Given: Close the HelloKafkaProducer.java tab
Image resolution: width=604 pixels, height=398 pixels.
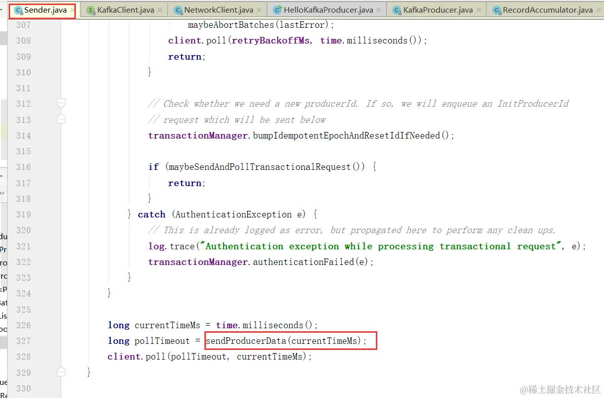Looking at the screenshot, I should click(x=379, y=10).
